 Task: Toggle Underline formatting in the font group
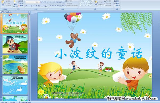coord(31,6)
